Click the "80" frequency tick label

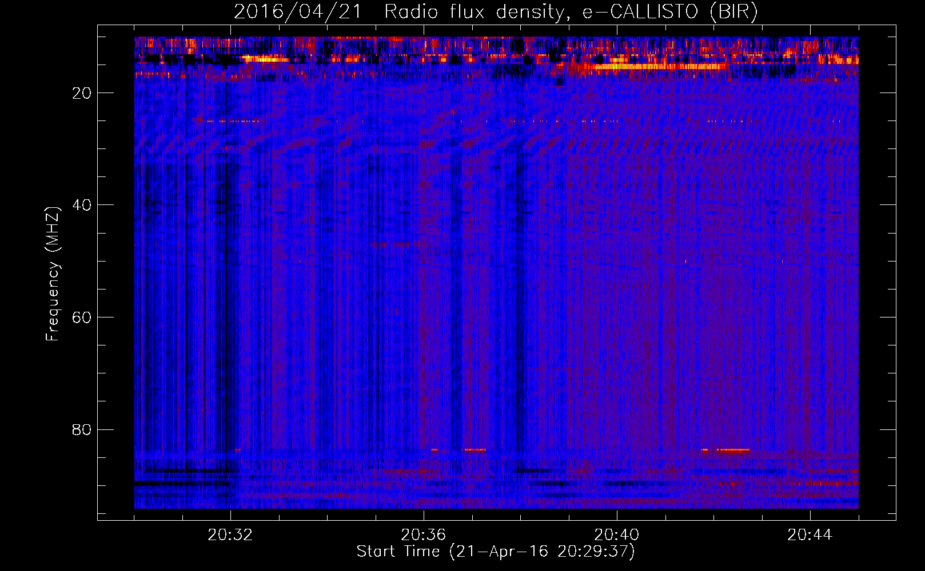tap(82, 429)
